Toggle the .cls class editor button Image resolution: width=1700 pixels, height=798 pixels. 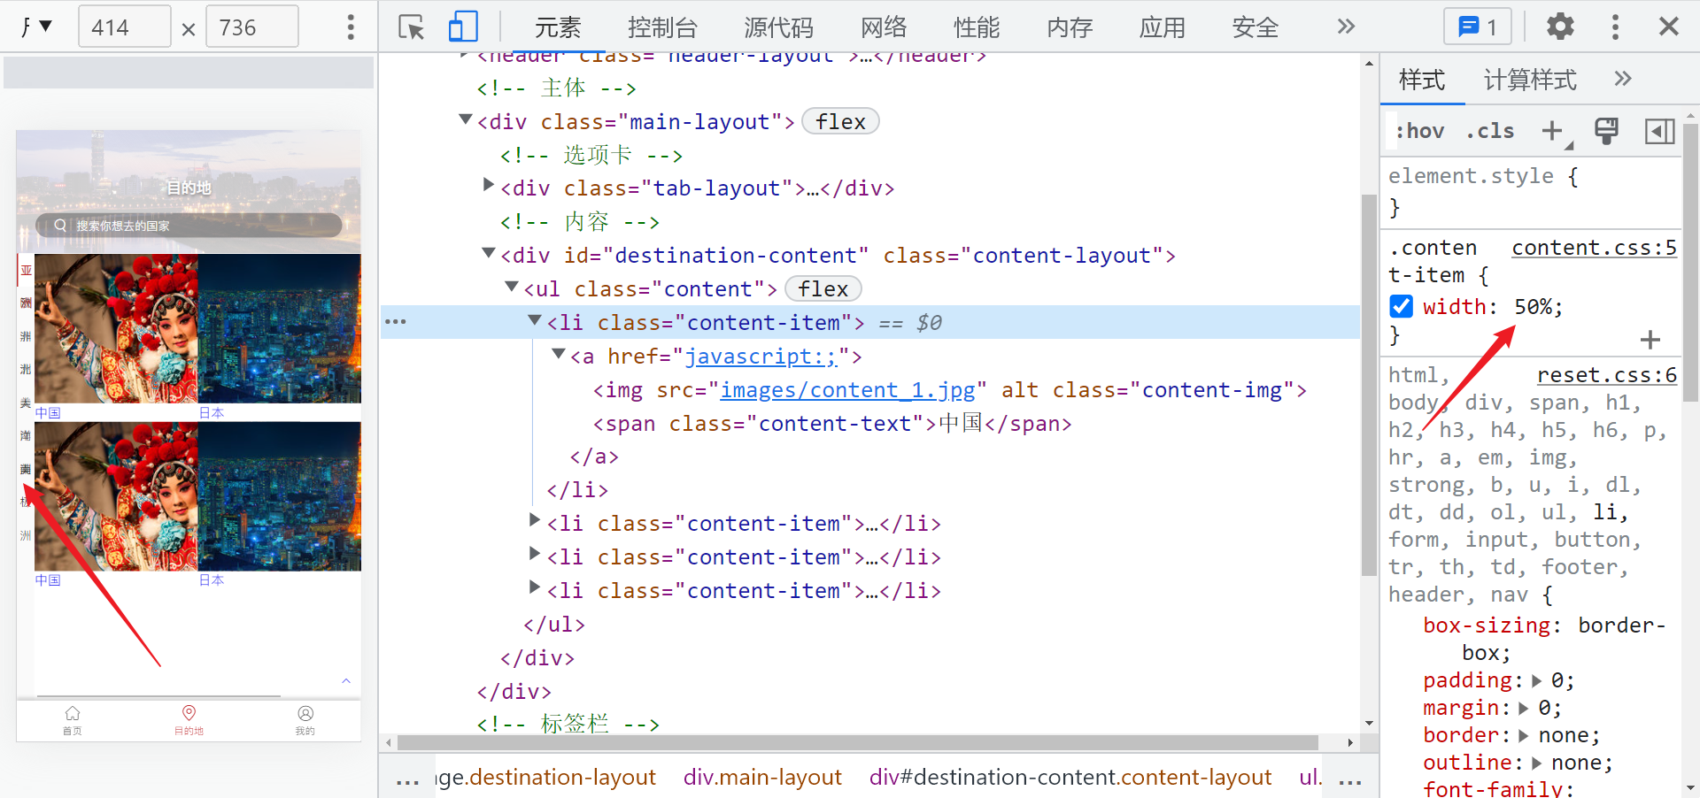tap(1489, 131)
